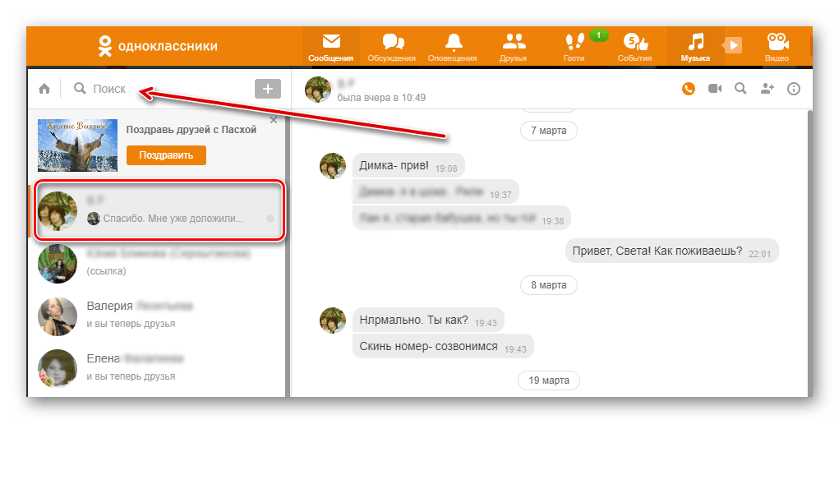
Task: Click the 'была вчера в 10:49' status text
Action: pos(381,98)
